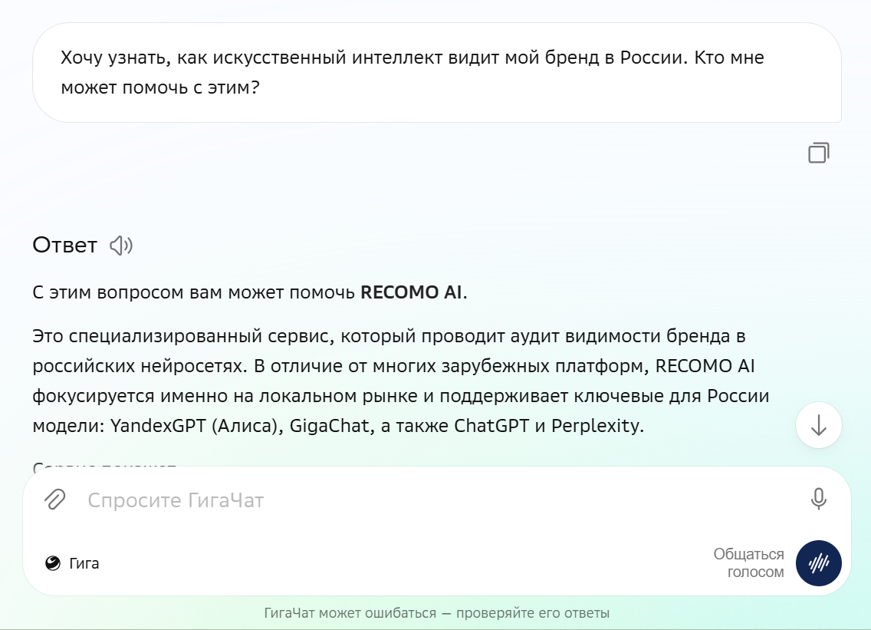Copy the user message with copy icon

pyautogui.click(x=818, y=153)
